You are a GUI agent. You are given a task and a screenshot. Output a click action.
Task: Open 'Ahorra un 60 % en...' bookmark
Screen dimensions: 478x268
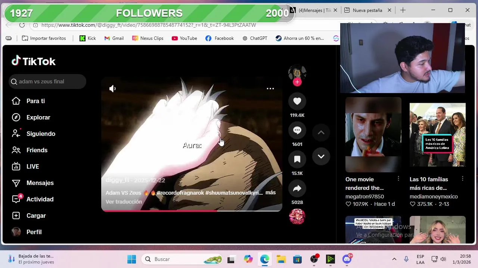pyautogui.click(x=300, y=38)
